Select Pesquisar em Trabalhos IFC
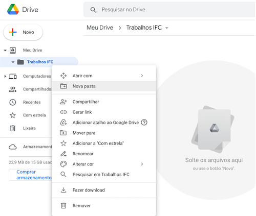This screenshot has height=216, width=256. pos(104,175)
